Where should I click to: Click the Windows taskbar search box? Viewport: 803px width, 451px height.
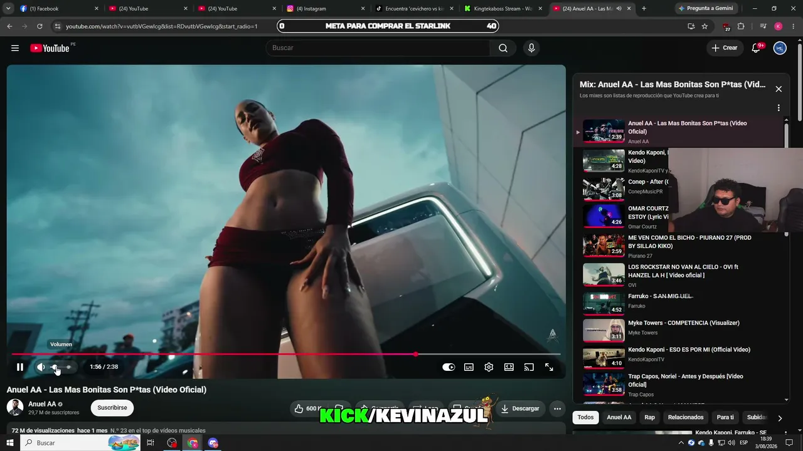point(82,443)
